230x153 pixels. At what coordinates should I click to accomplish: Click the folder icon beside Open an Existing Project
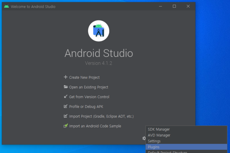[66, 87]
